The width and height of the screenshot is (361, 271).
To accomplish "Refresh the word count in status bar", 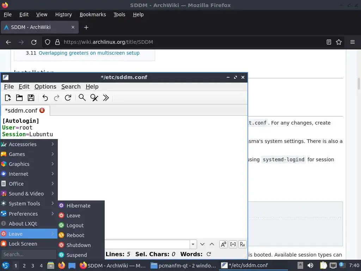I will tap(209, 254).
